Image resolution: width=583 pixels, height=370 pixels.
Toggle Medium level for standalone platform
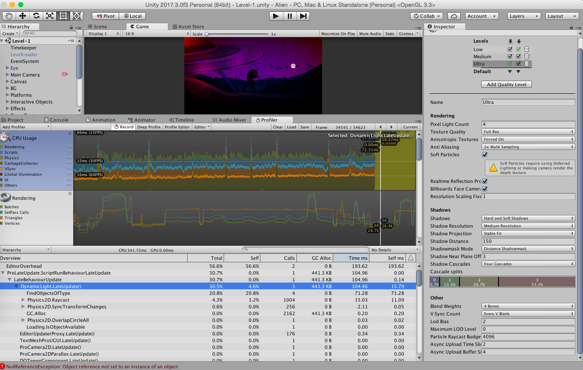click(x=510, y=57)
